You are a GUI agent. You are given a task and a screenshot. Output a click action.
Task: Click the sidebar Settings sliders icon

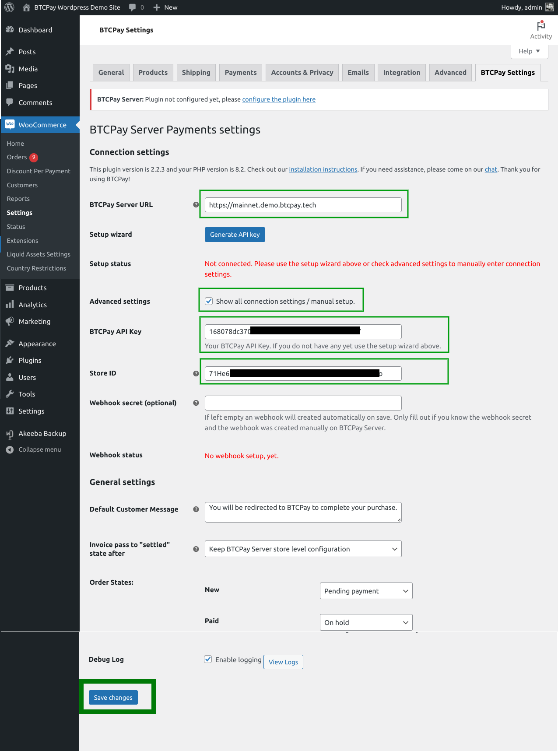coord(10,411)
